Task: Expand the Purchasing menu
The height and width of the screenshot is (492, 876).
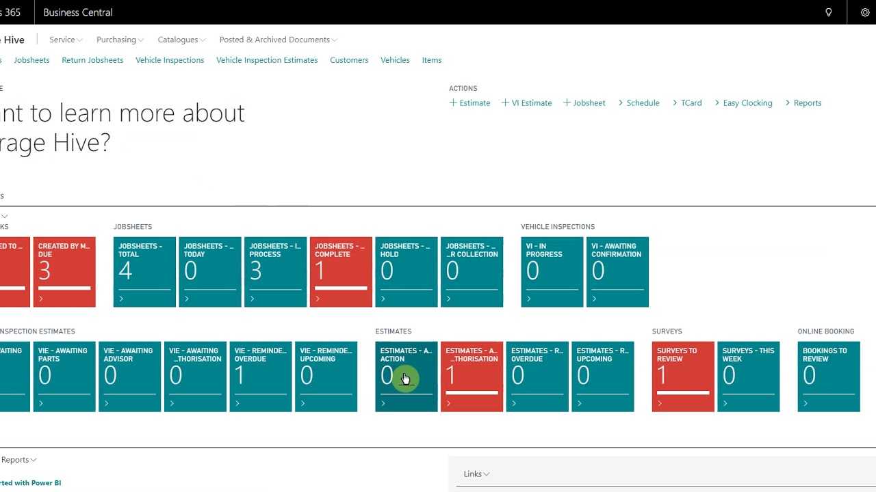Action: pos(120,40)
